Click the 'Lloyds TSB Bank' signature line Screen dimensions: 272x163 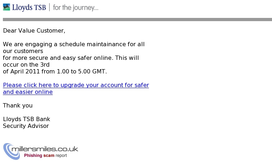click(27, 119)
